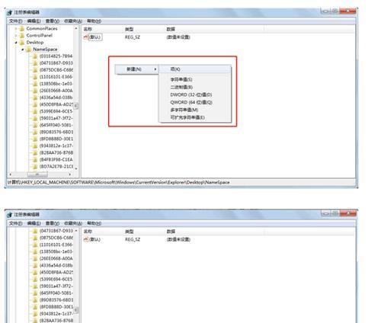
Task: Click the ControlPanel folder icon
Action: coord(22,36)
